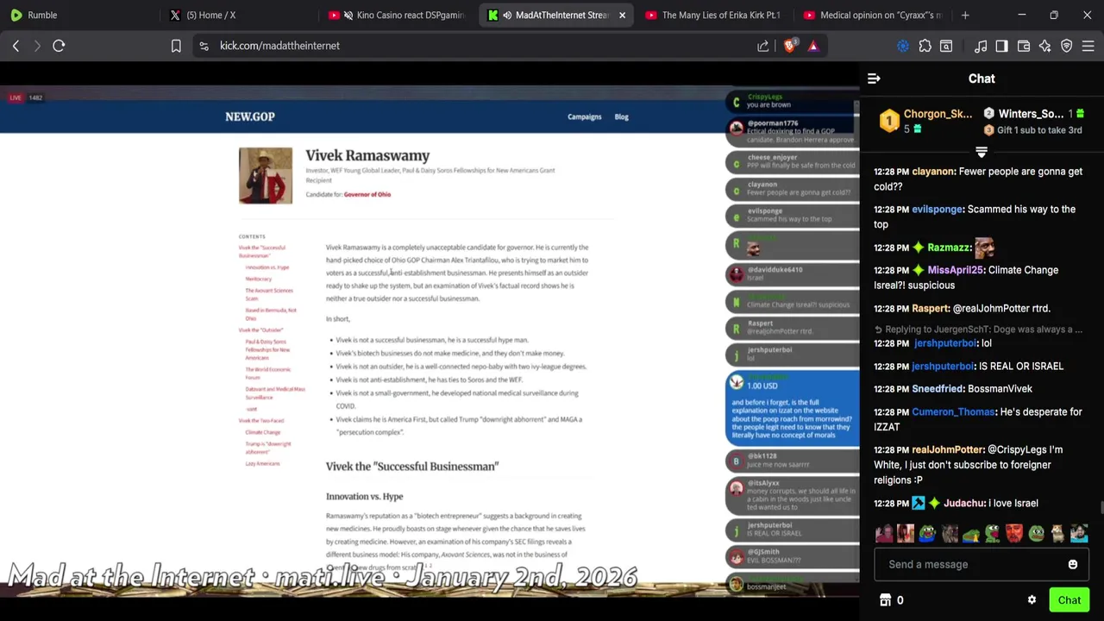Click Vivek Ramaswamy's profile photo
Screen dimensions: 1104x621
coord(266,176)
